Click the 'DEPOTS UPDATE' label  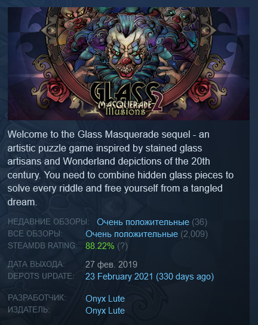click(x=41, y=276)
